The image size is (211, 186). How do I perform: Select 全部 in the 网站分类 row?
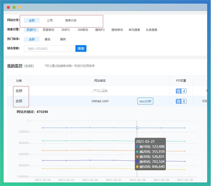32,21
